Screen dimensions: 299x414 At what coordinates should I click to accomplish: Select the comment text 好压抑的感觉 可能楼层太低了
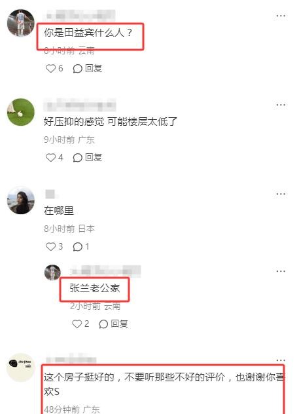tap(111, 122)
